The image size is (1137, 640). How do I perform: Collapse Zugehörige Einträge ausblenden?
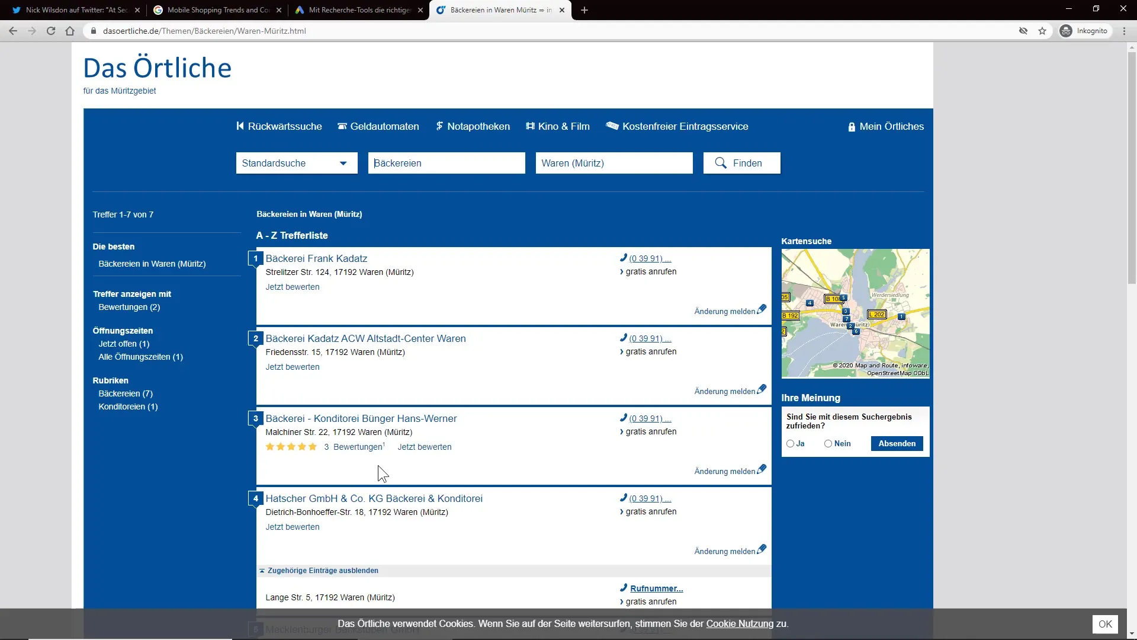click(319, 571)
